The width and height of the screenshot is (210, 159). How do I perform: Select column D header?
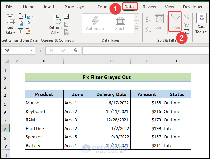pos(111,61)
